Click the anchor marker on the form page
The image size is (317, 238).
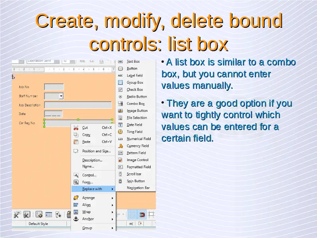coord(13,77)
